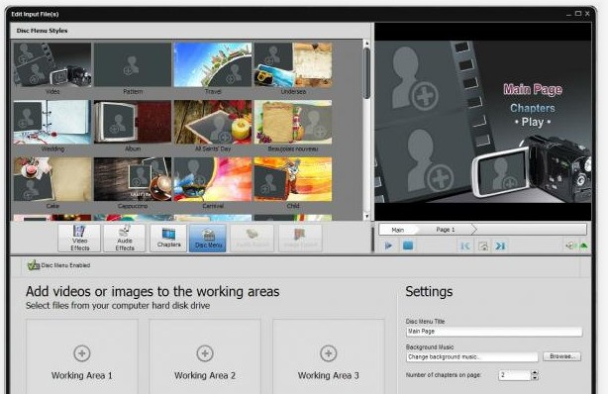Click the Browse button for background music
The width and height of the screenshot is (608, 394).
[x=561, y=356]
